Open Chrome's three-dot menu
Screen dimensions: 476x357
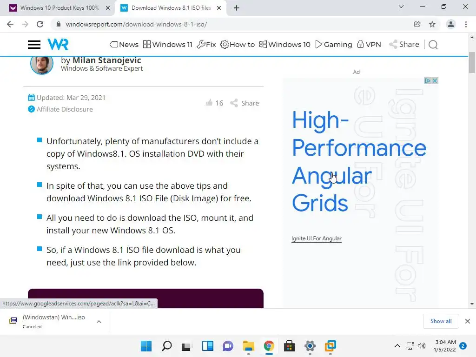[466, 24]
